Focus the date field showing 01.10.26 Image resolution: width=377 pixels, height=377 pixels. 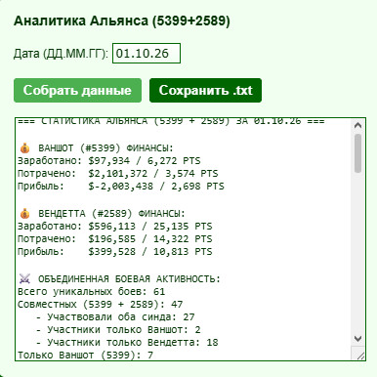click(x=147, y=53)
